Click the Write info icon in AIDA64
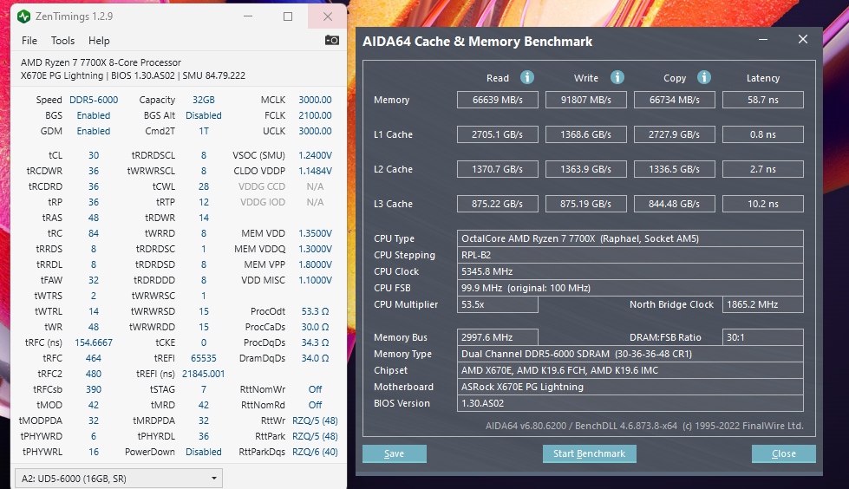Screen dimensions: 849x489 tap(617, 77)
